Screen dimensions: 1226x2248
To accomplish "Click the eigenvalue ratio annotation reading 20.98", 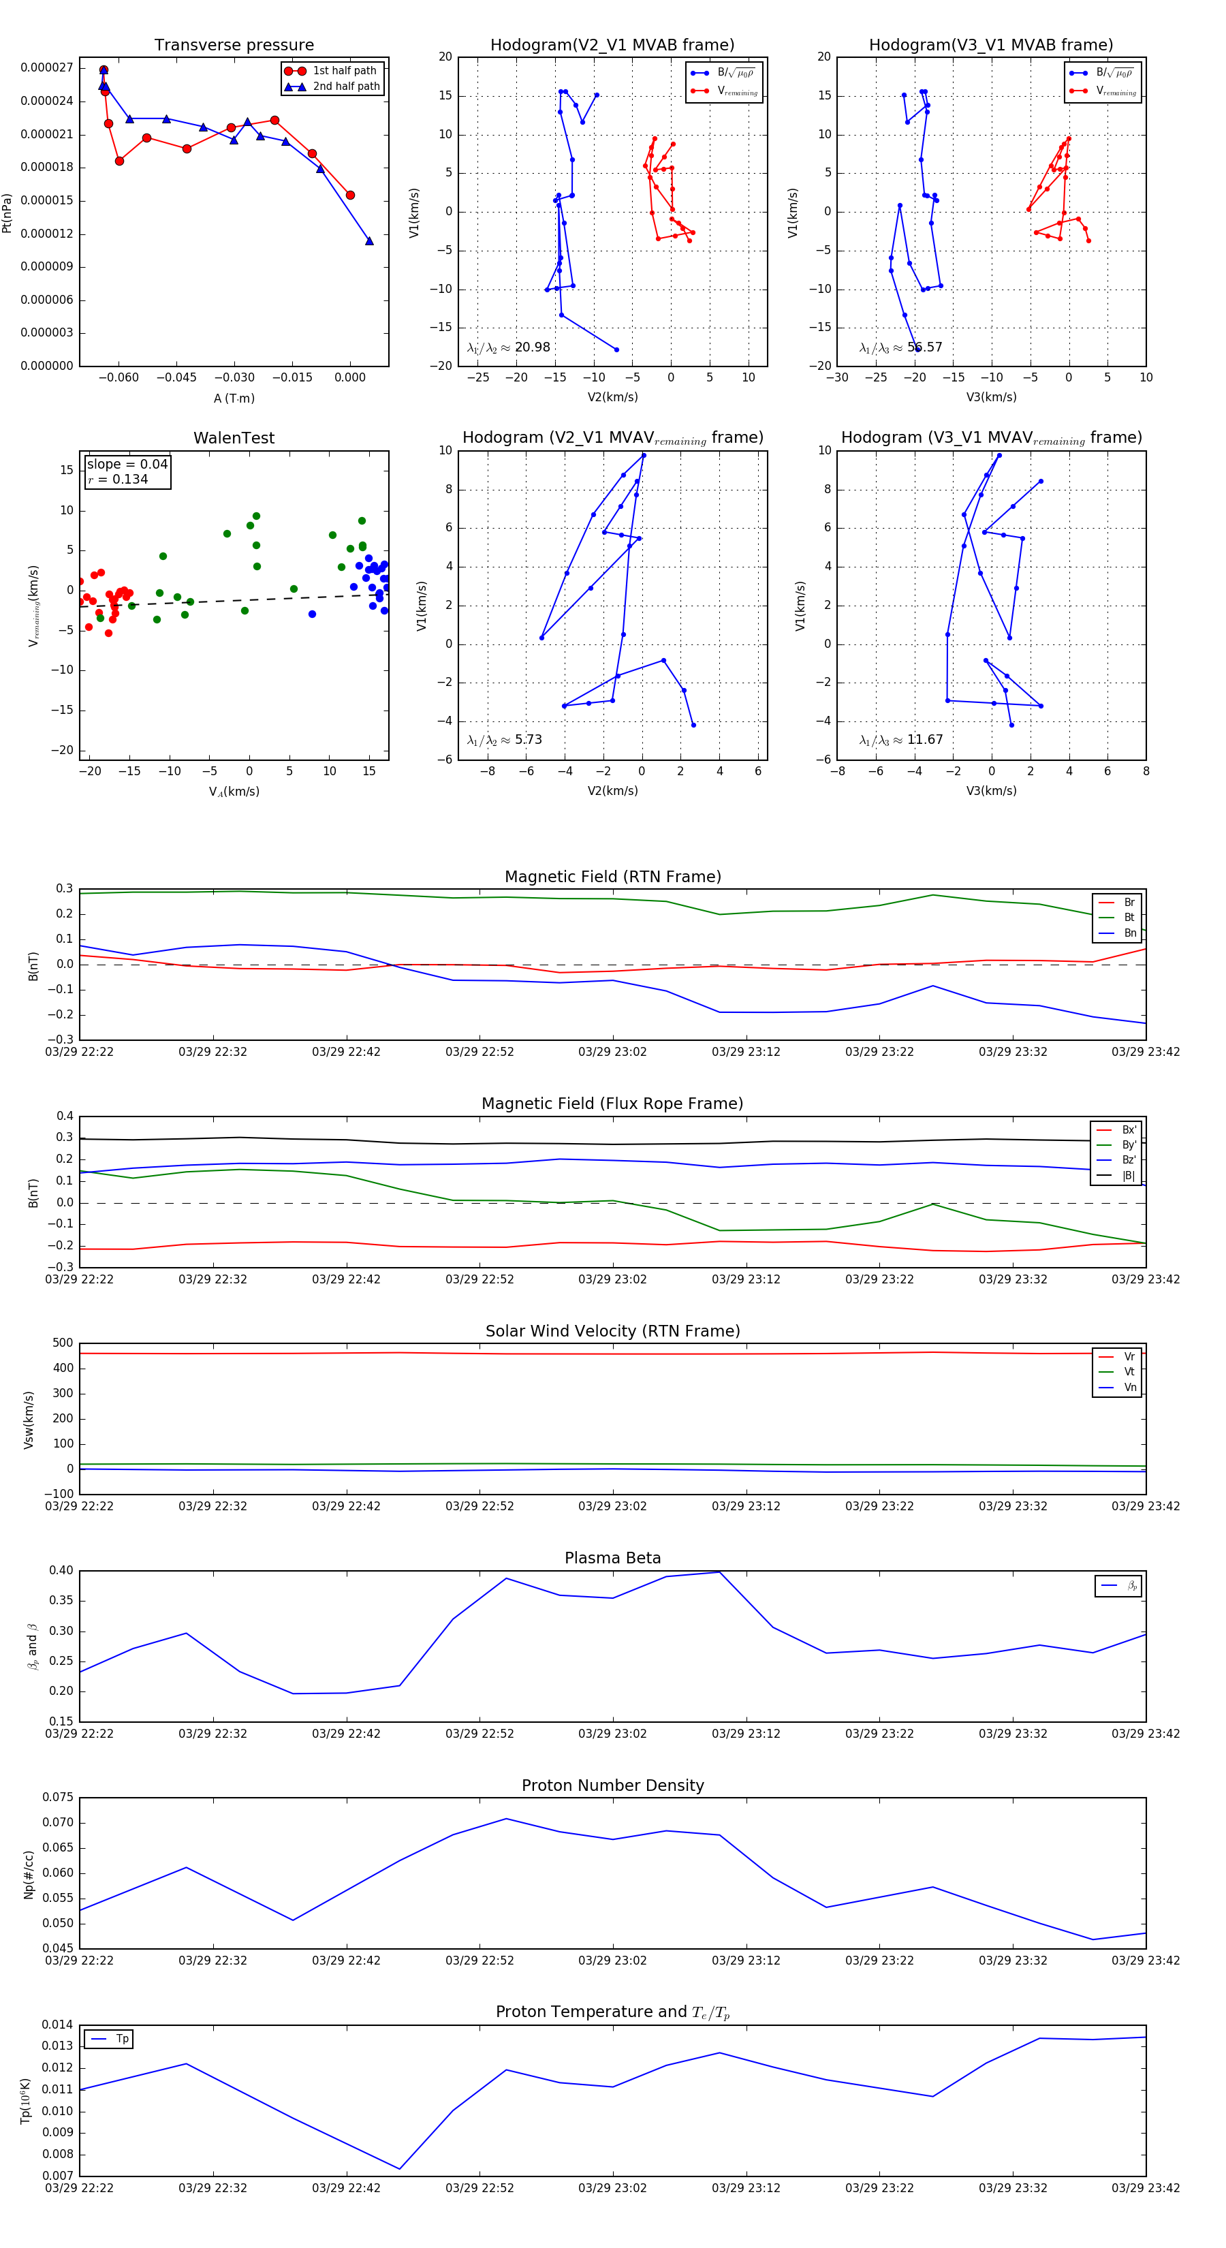I will pyautogui.click(x=509, y=347).
